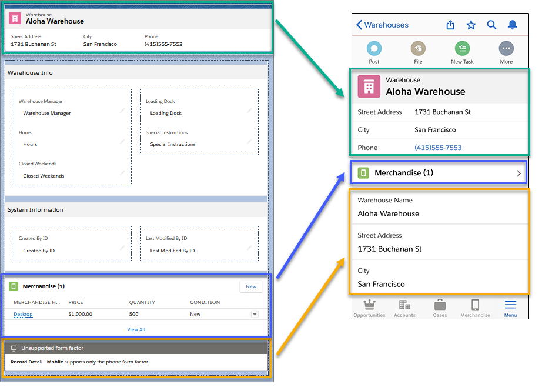Open the Desktop merchandise record link
Screen dimensions: 542x387
(x=24, y=314)
